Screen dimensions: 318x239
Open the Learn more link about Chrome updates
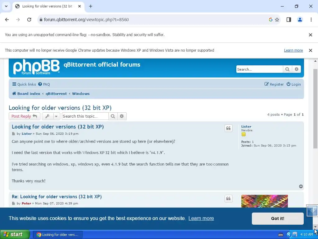(x=293, y=50)
